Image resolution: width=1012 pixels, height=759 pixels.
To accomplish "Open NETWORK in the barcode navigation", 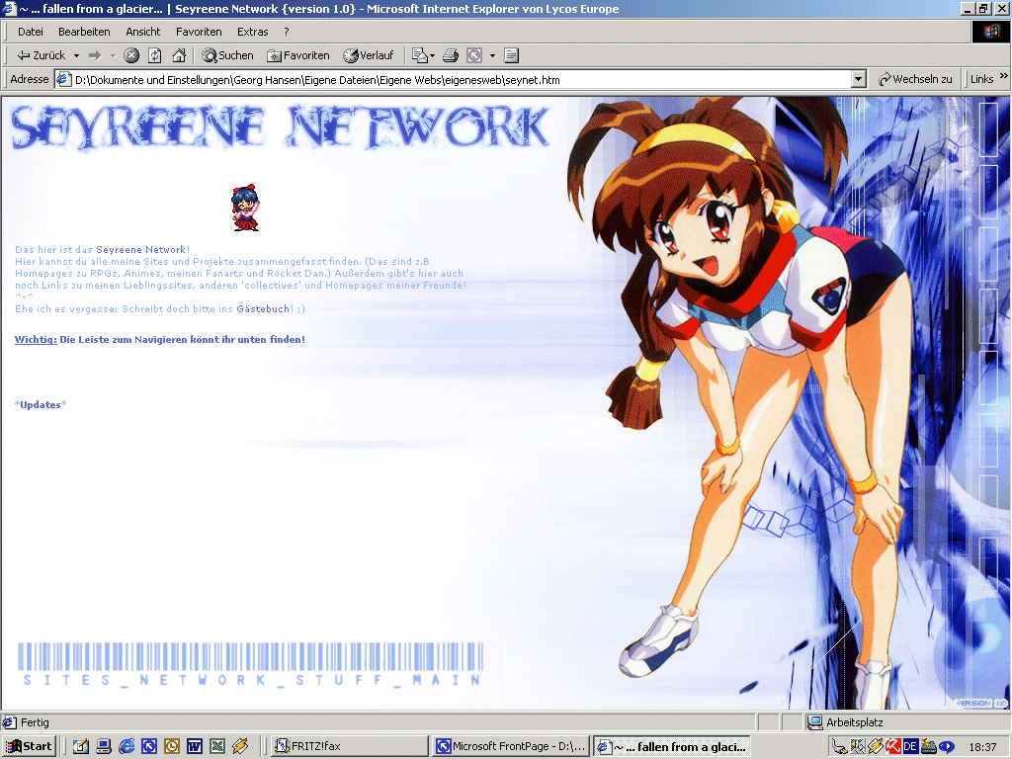I will (x=204, y=680).
